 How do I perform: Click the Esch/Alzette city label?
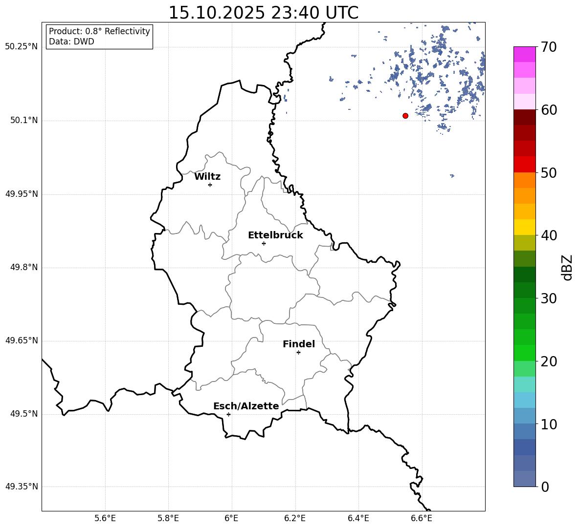coord(246,406)
